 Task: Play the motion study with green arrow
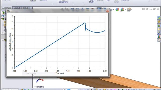coord(29,89)
